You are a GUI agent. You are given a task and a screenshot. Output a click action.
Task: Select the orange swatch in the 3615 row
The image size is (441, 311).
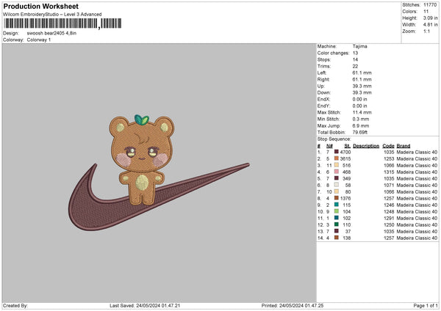(336, 158)
